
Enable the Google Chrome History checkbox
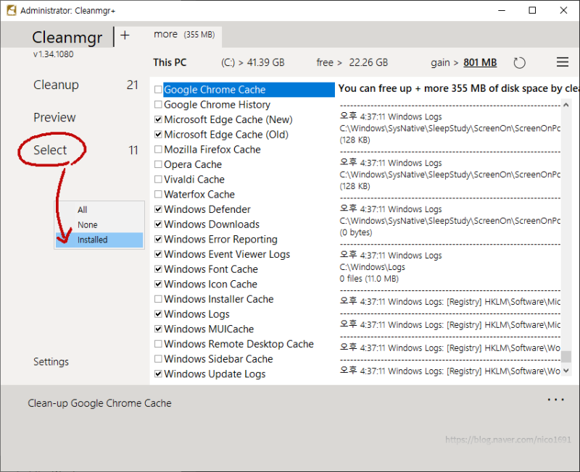point(158,104)
